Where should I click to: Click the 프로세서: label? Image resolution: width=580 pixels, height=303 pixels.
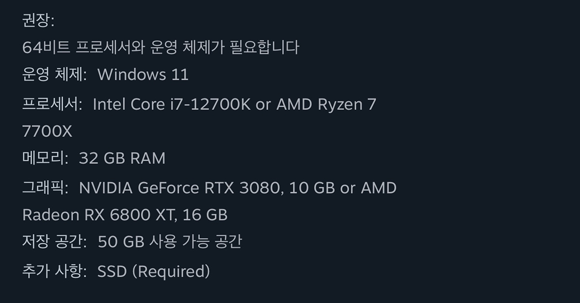(52, 104)
